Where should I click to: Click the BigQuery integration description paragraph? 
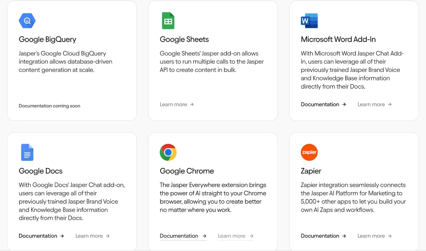65,62
